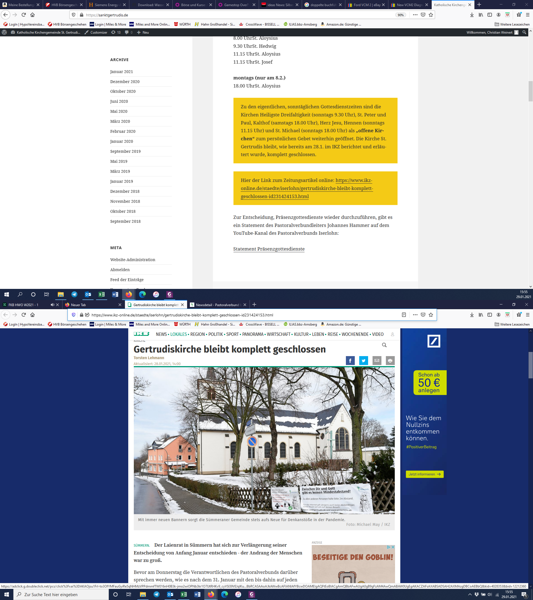Send the article by email via the envelope icon

pos(377,361)
